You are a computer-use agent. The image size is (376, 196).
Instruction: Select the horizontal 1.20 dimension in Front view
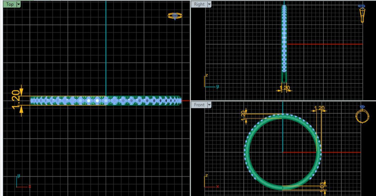319,108
